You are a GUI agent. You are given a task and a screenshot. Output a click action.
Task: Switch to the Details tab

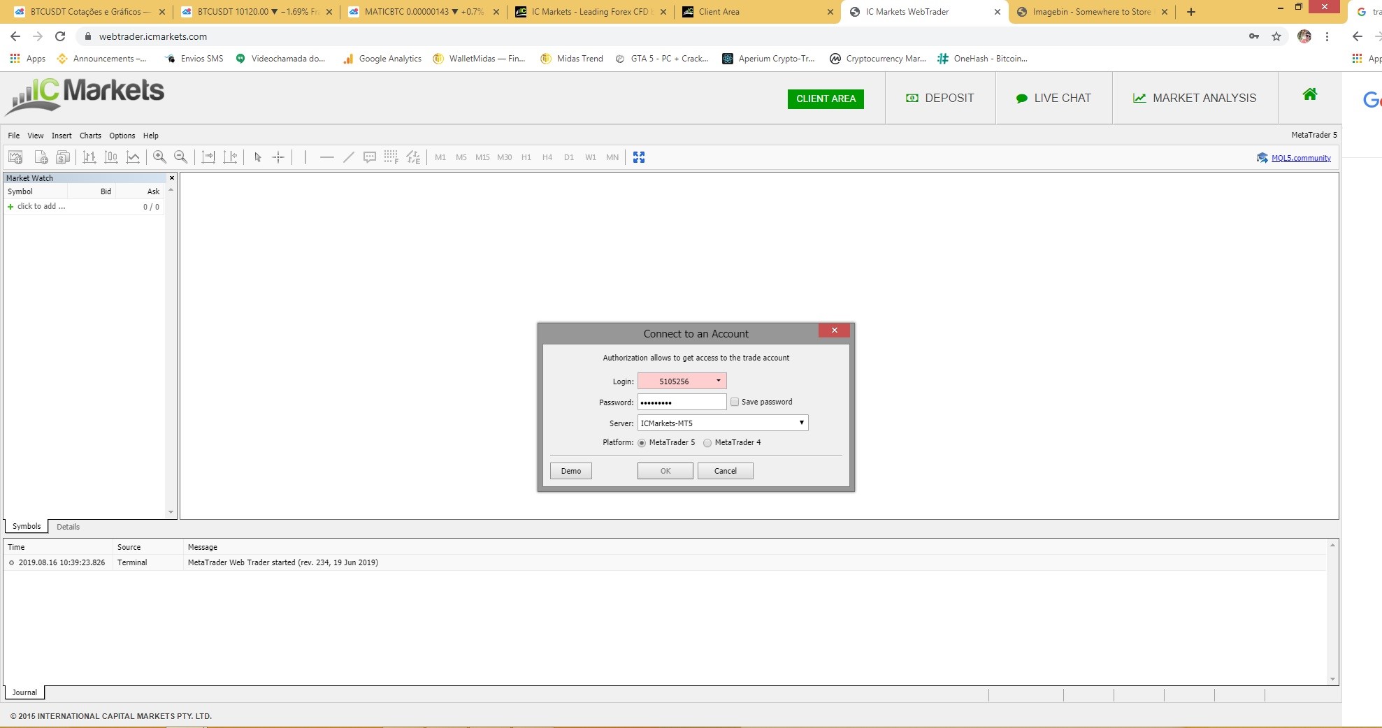[x=68, y=527]
